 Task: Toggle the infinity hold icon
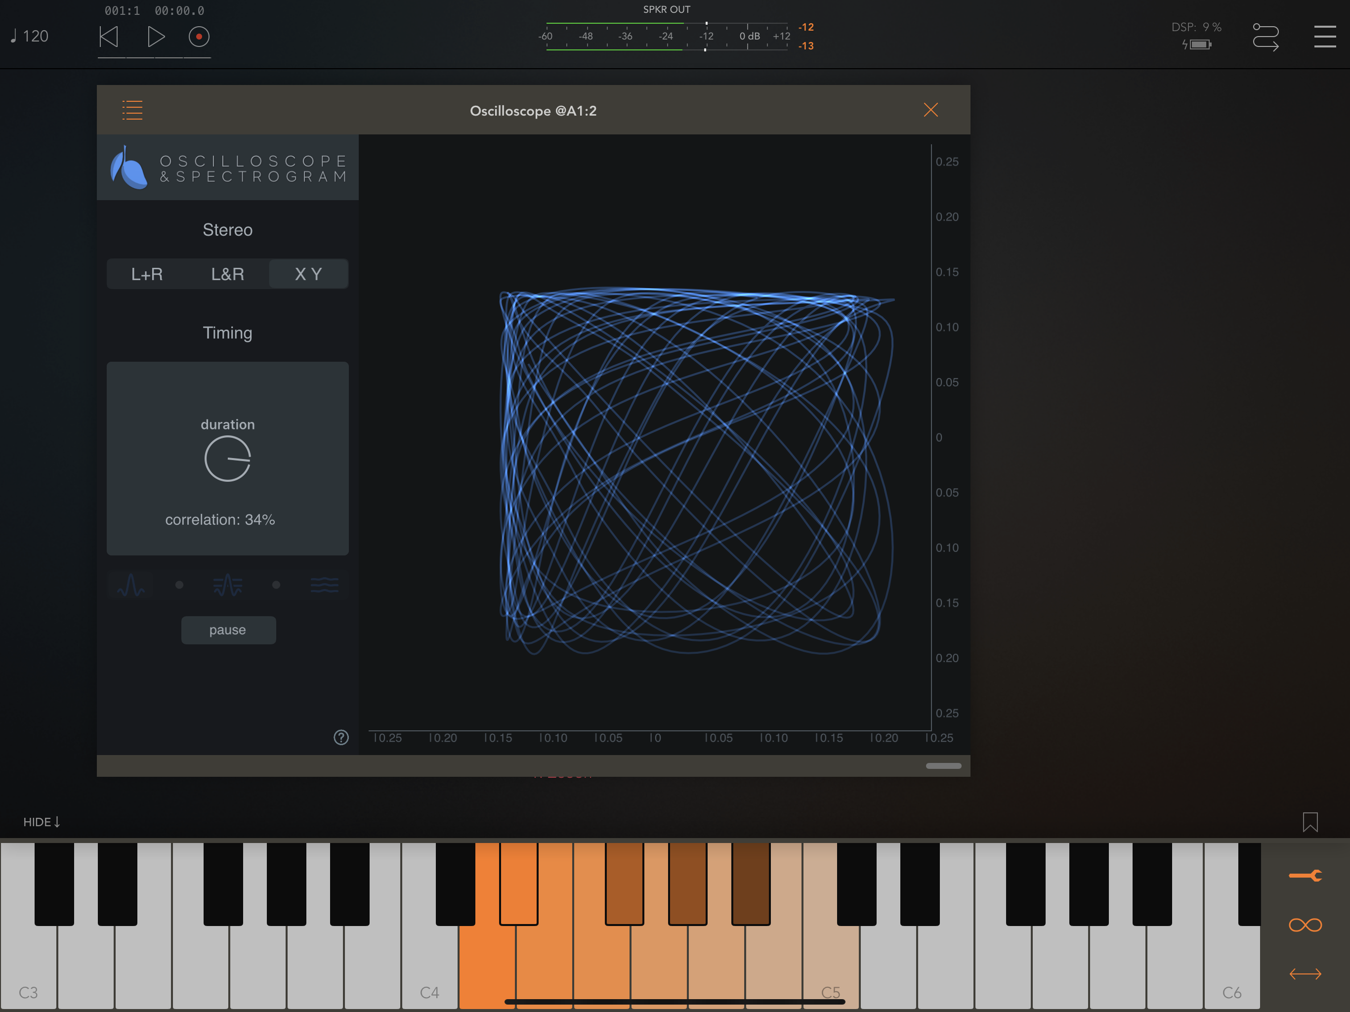point(1306,925)
